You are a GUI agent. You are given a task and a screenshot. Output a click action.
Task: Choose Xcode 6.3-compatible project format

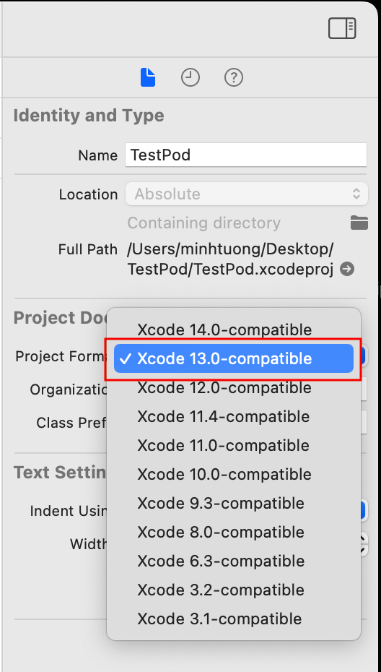[234, 561]
